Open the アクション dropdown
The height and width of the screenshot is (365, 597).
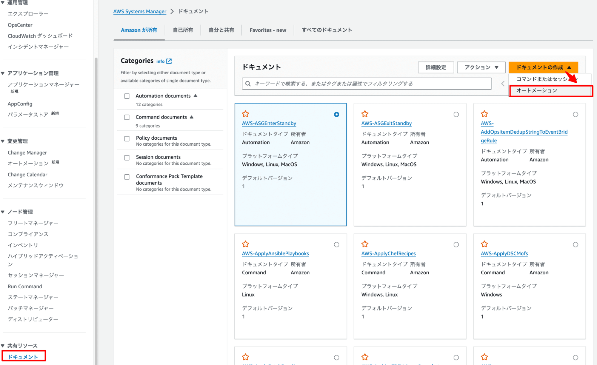[x=481, y=67]
